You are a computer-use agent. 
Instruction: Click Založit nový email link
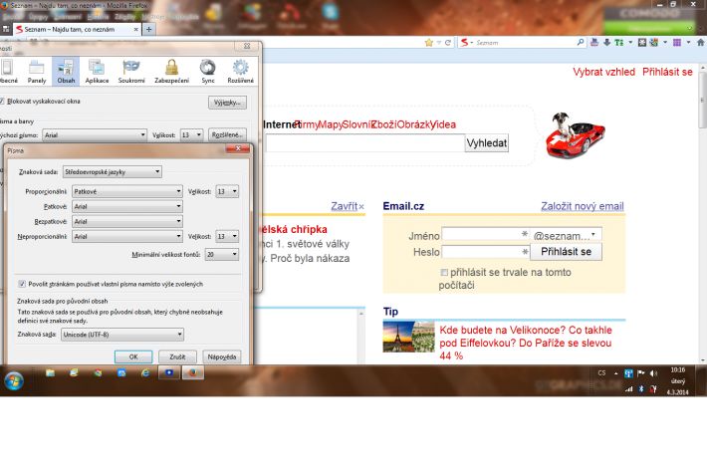pyautogui.click(x=583, y=206)
